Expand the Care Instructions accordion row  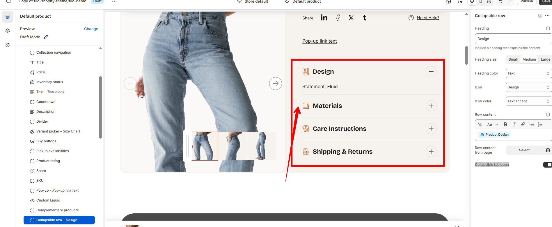tap(431, 129)
